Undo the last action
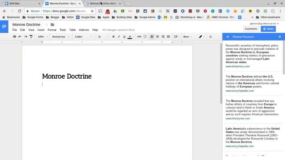The image size is (285, 160). click(x=20, y=36)
